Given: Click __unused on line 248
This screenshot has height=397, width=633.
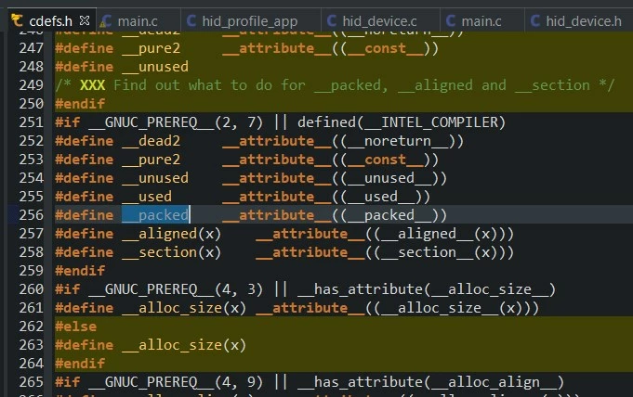Looking at the screenshot, I should click(155, 68).
